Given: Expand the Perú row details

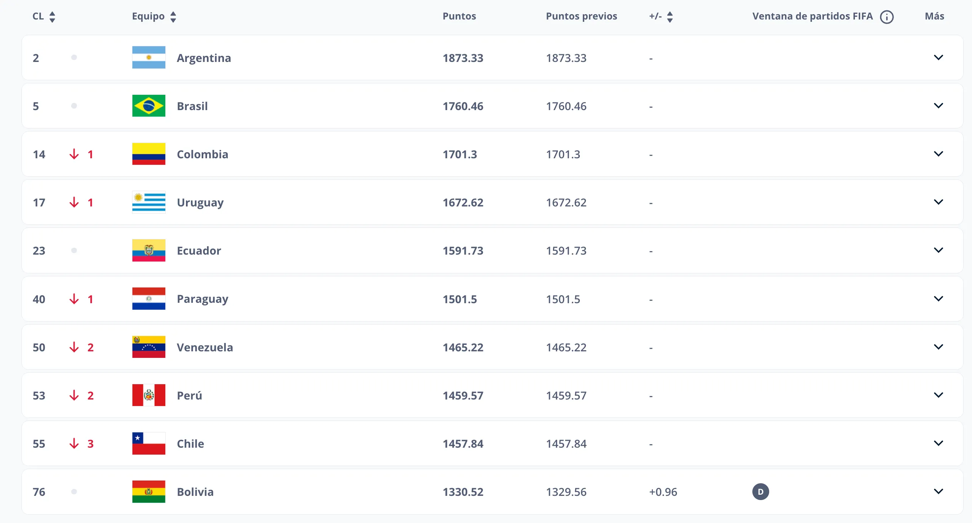Looking at the screenshot, I should [938, 396].
